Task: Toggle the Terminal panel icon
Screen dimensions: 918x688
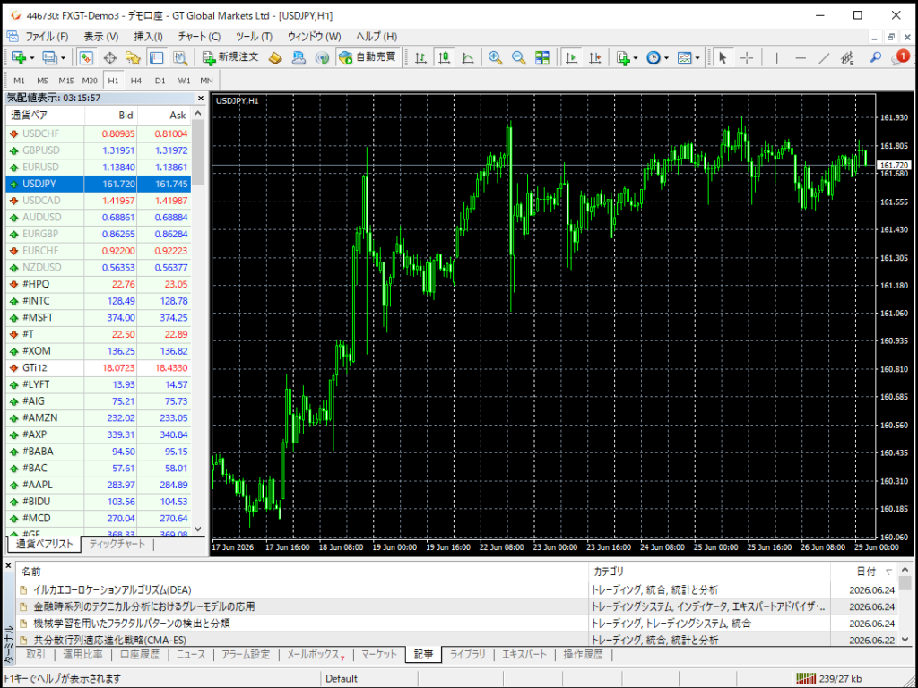Action: click(156, 57)
